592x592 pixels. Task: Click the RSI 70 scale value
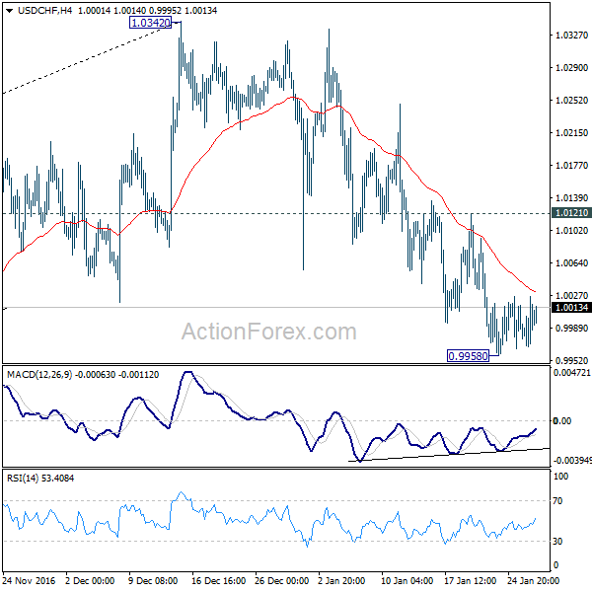[x=557, y=501]
